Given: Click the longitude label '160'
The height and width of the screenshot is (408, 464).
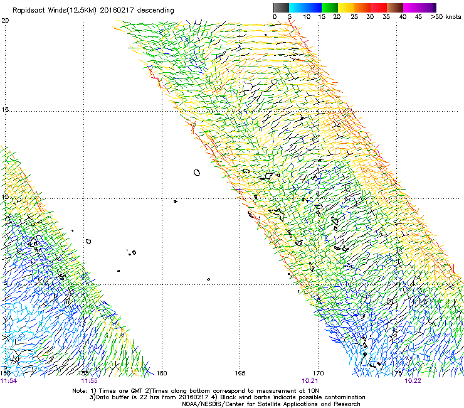Looking at the screenshot, I should coord(162,373).
